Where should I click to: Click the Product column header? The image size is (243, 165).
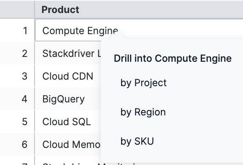[x=60, y=10]
